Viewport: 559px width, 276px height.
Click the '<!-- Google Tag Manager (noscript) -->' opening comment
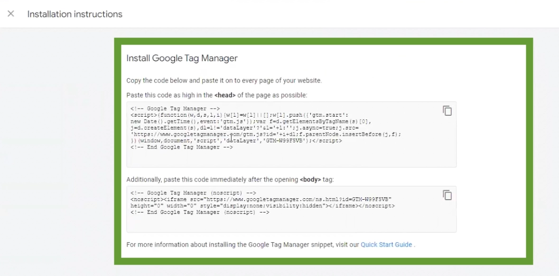point(193,193)
